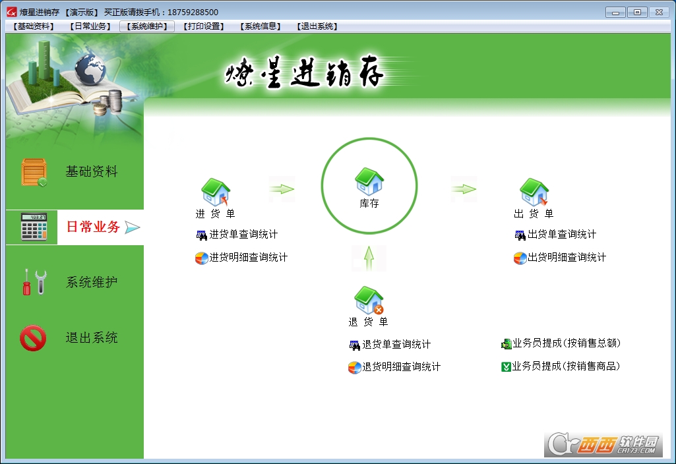Open 业务员提成(按销售总额) report

point(566,343)
